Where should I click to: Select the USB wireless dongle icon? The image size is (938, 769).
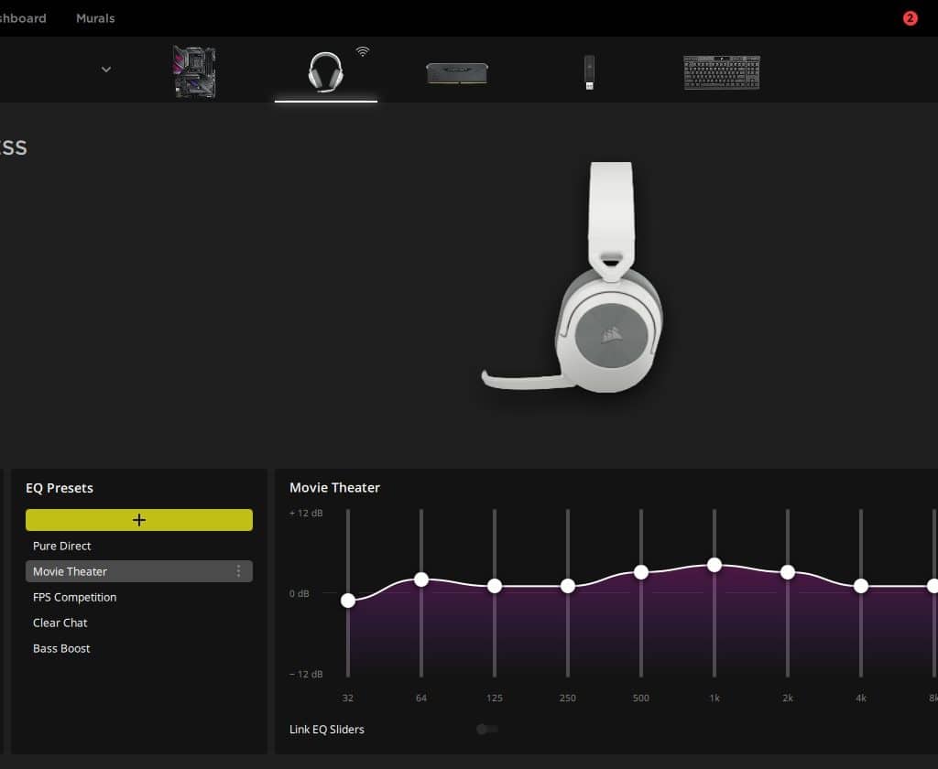pyautogui.click(x=588, y=72)
